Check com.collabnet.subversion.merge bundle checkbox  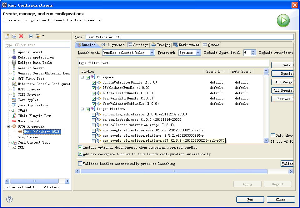pos(93,125)
